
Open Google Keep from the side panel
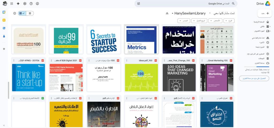(4, 20)
